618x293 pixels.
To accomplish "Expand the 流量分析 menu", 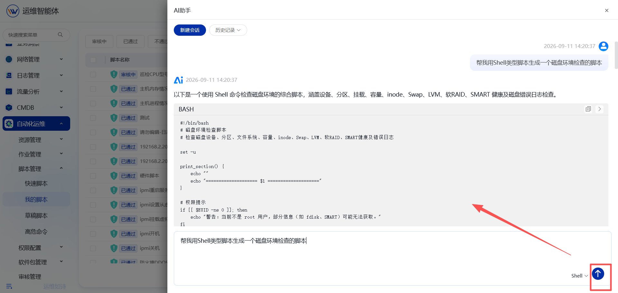I will click(61, 91).
